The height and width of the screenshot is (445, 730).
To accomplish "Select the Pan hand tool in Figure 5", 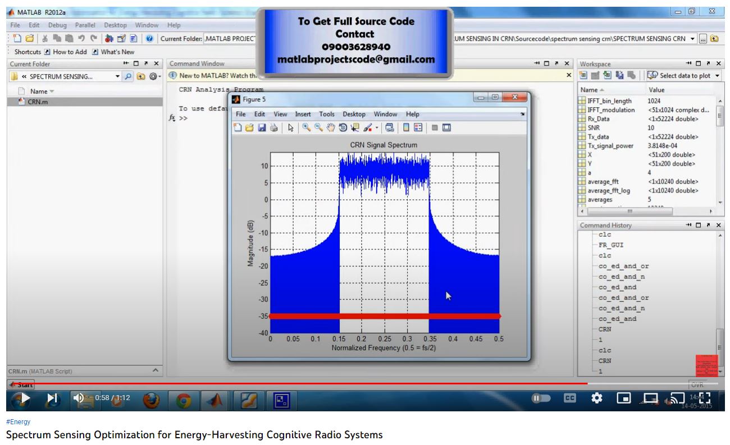I will click(x=330, y=128).
